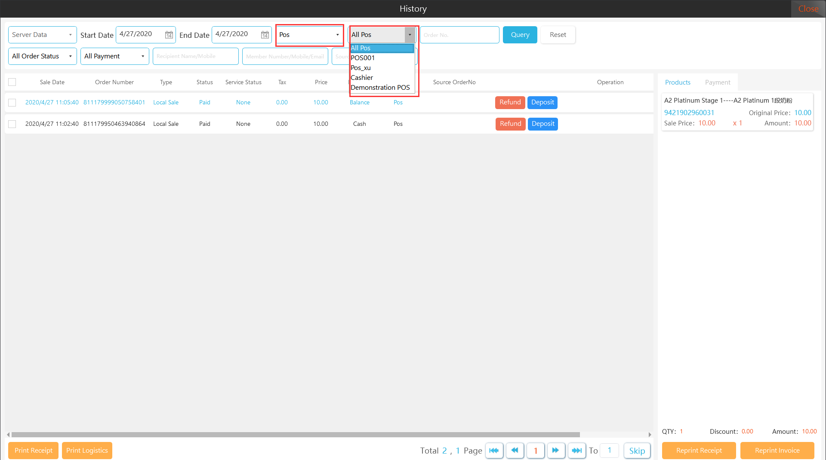Go to first page of results
The image size is (826, 460).
(494, 451)
